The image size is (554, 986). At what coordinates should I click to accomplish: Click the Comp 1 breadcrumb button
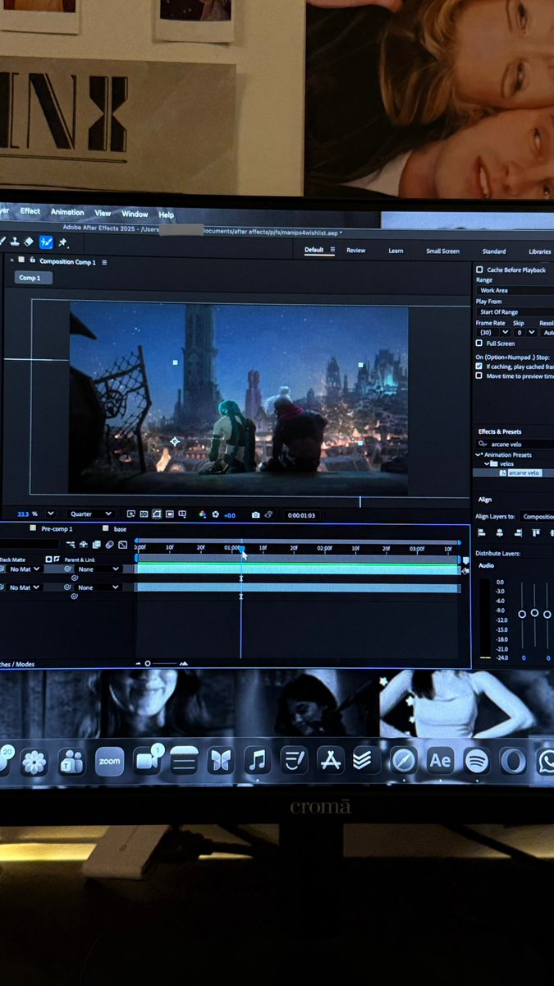click(34, 278)
